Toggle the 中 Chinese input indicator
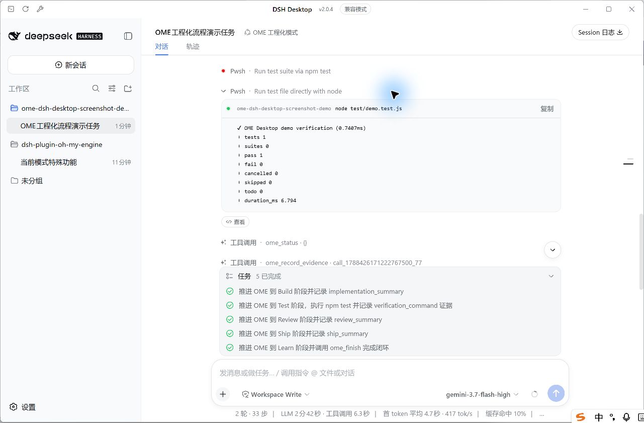The image size is (644, 423). pyautogui.click(x=599, y=417)
